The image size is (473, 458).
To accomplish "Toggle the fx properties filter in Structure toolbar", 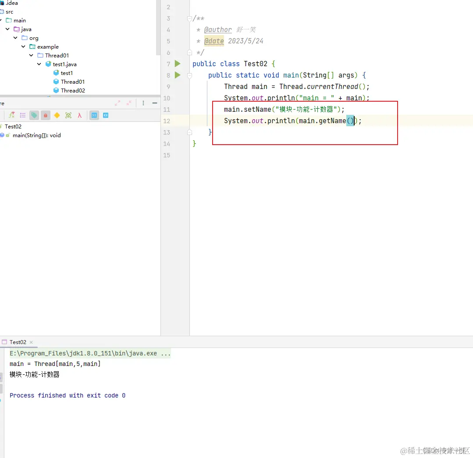I will point(11,115).
